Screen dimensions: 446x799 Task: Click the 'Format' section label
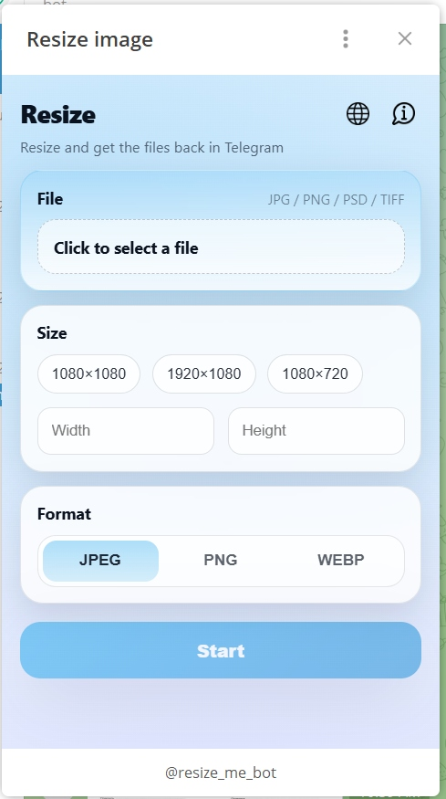pyautogui.click(x=64, y=513)
